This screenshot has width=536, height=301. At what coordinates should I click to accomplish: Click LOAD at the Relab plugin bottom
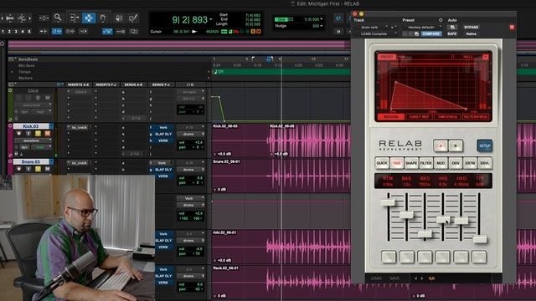376,278
